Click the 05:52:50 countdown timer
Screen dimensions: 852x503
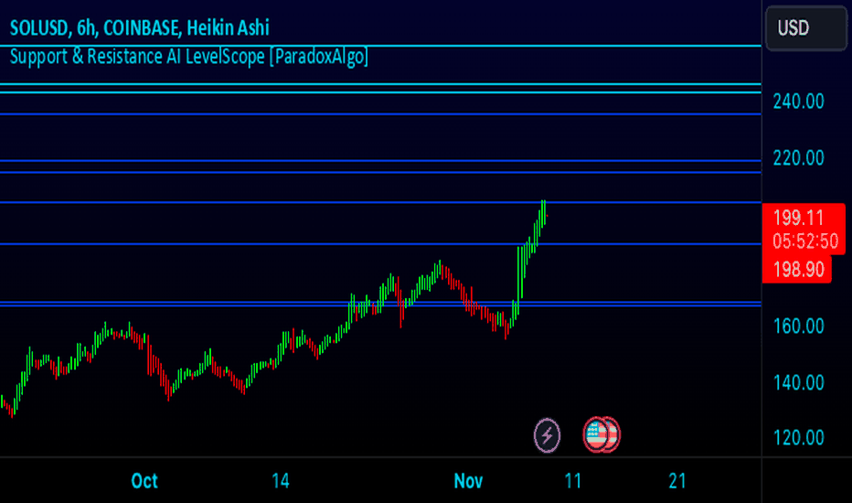805,241
